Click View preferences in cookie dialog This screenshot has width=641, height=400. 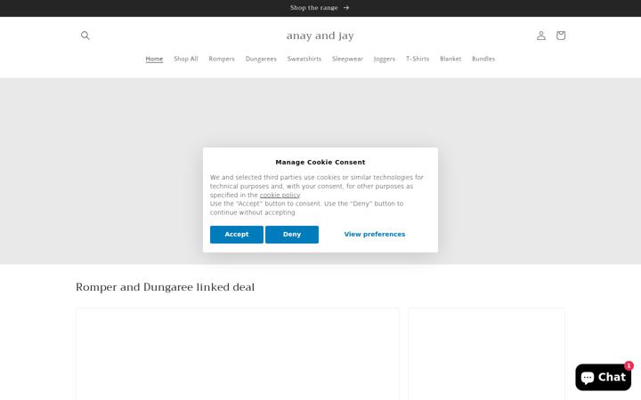click(375, 235)
